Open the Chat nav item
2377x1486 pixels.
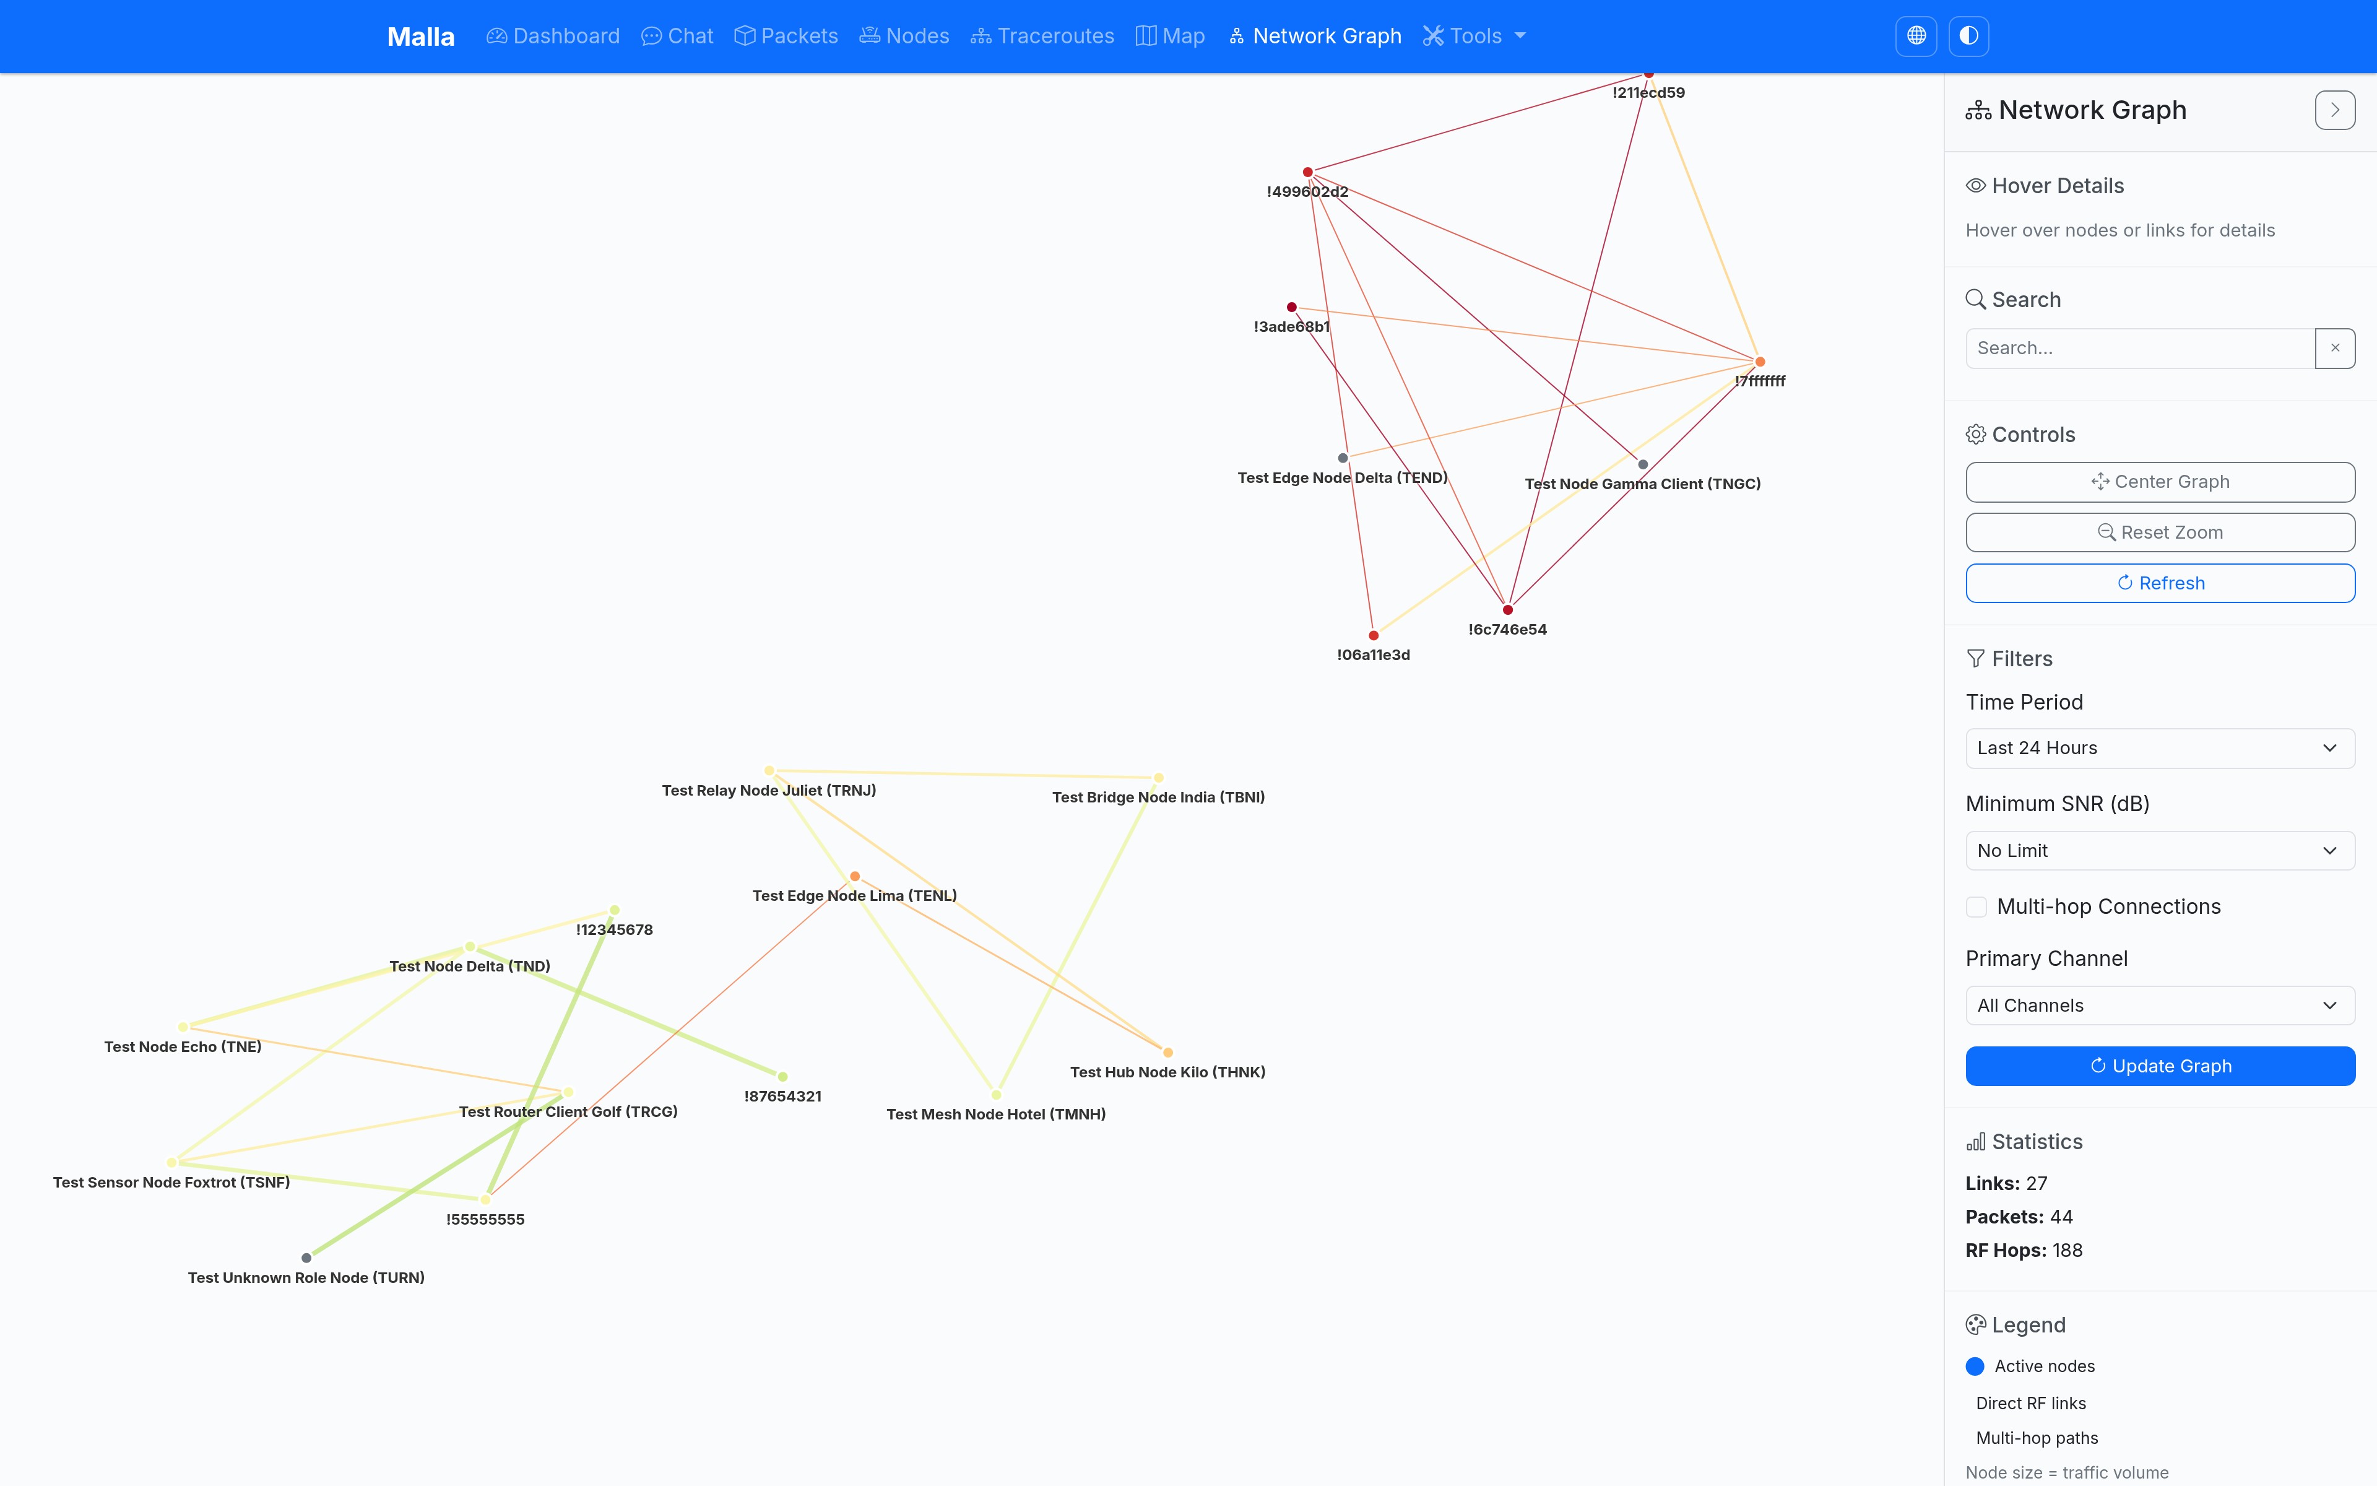click(677, 37)
